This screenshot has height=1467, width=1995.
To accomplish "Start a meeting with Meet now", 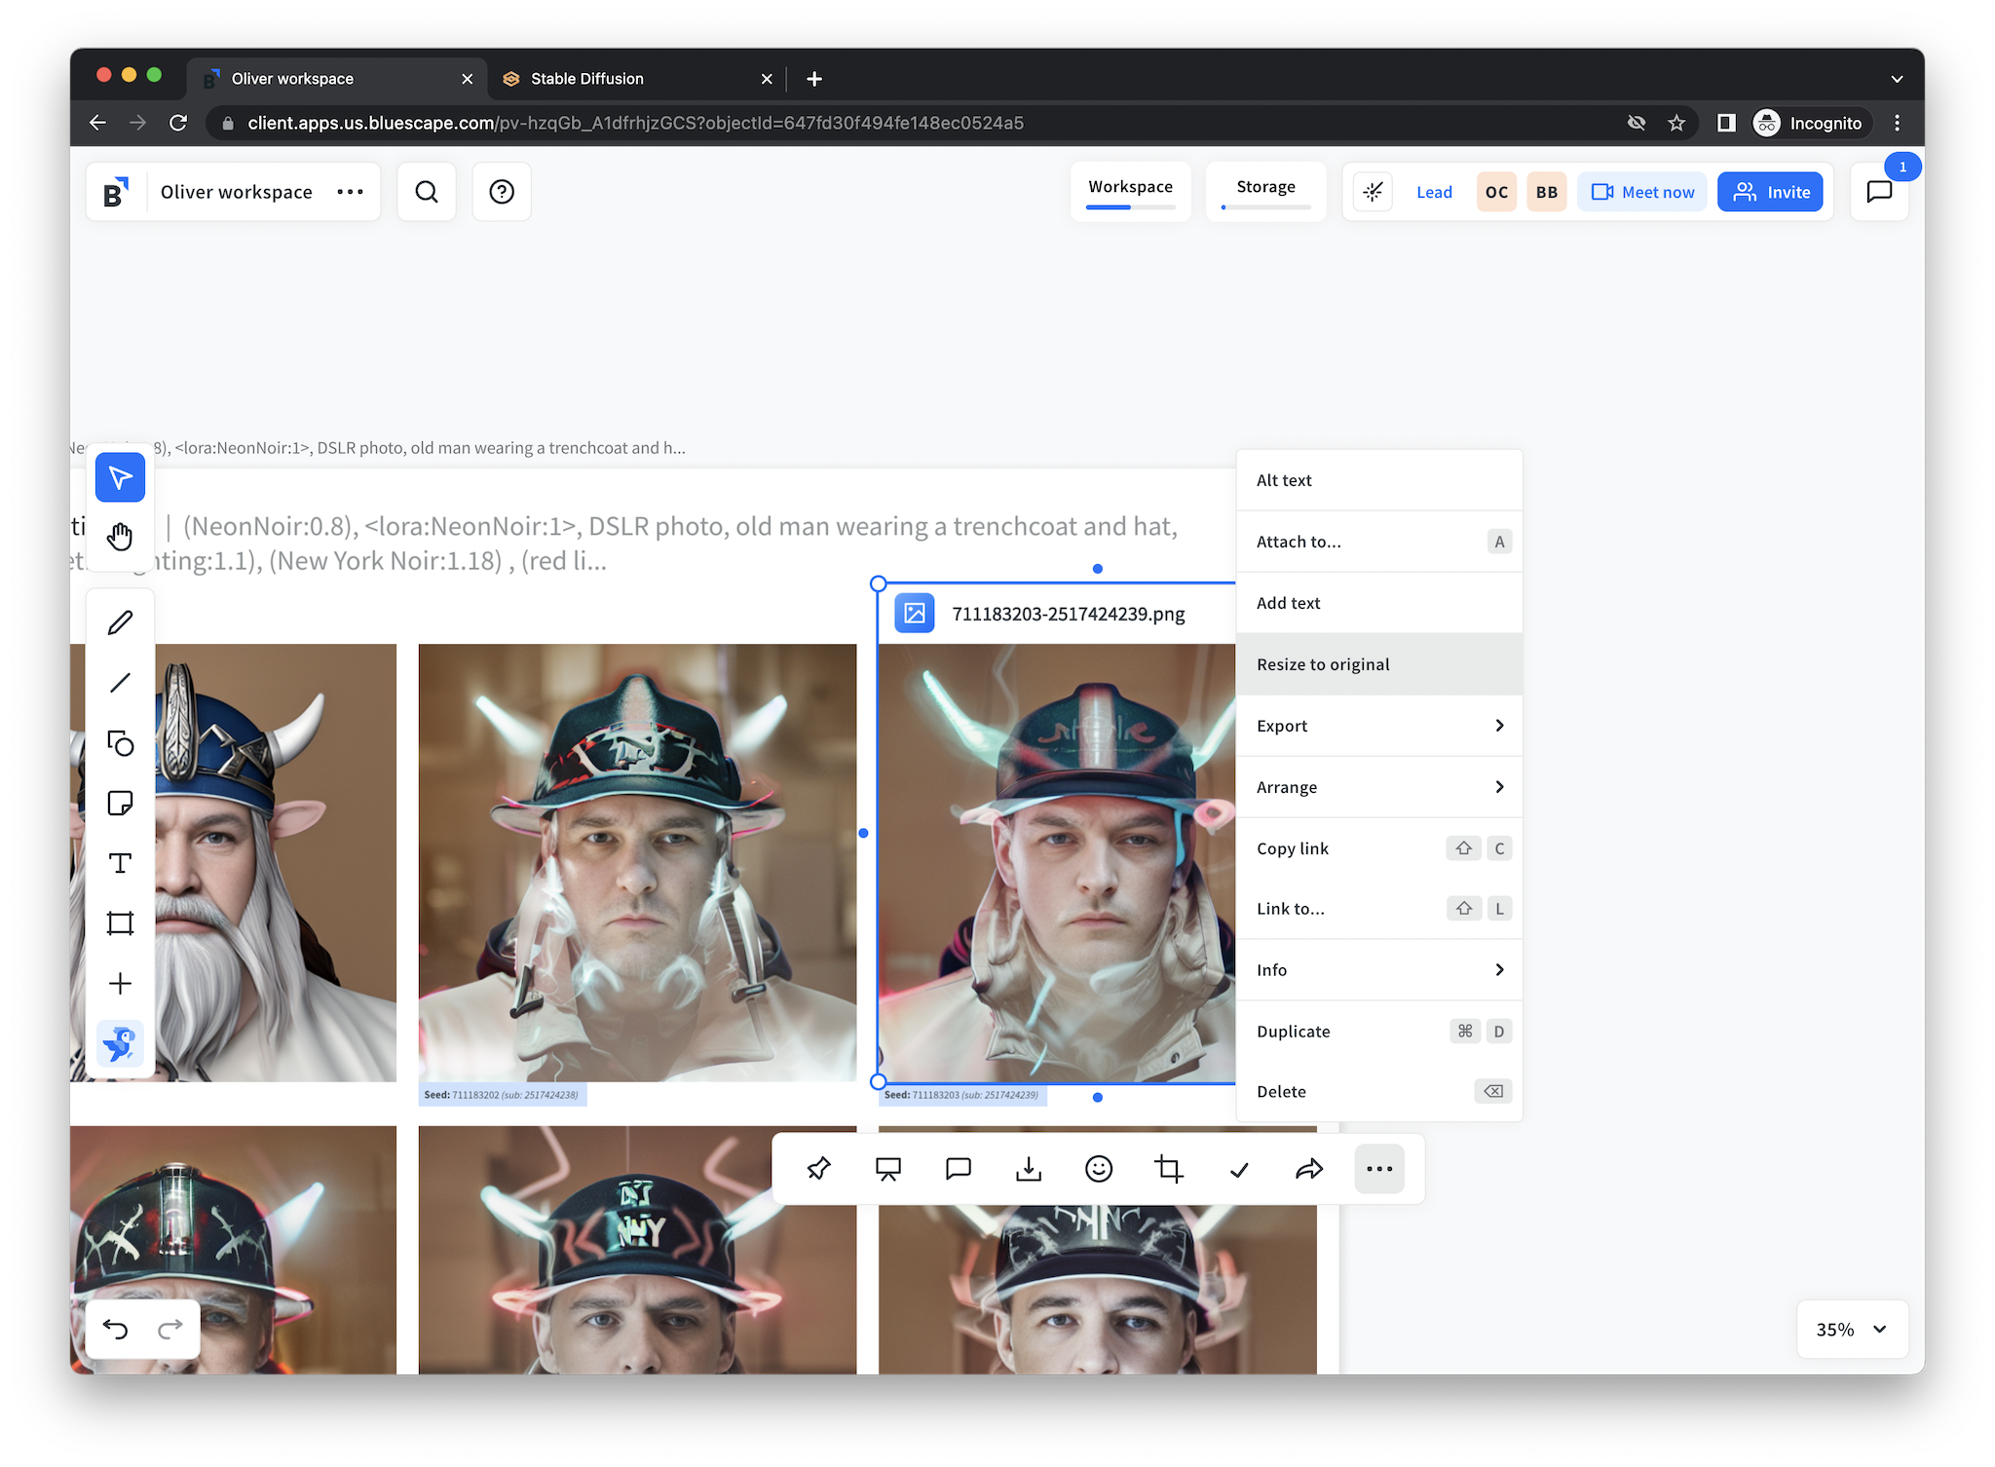I will [x=1641, y=192].
